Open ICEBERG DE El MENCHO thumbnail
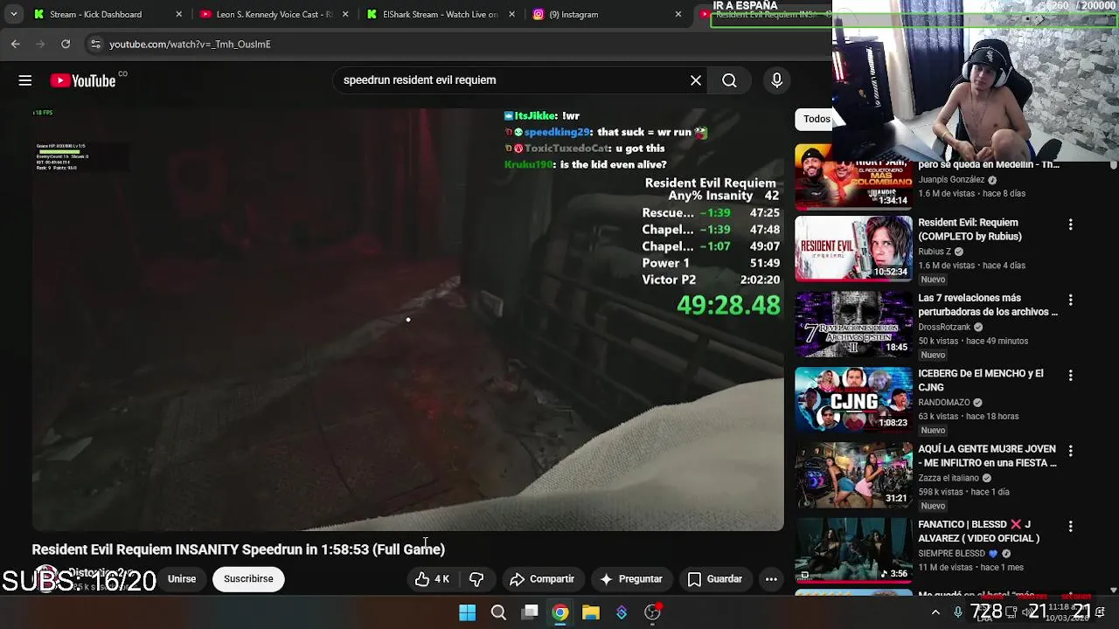The width and height of the screenshot is (1119, 629). (x=853, y=399)
